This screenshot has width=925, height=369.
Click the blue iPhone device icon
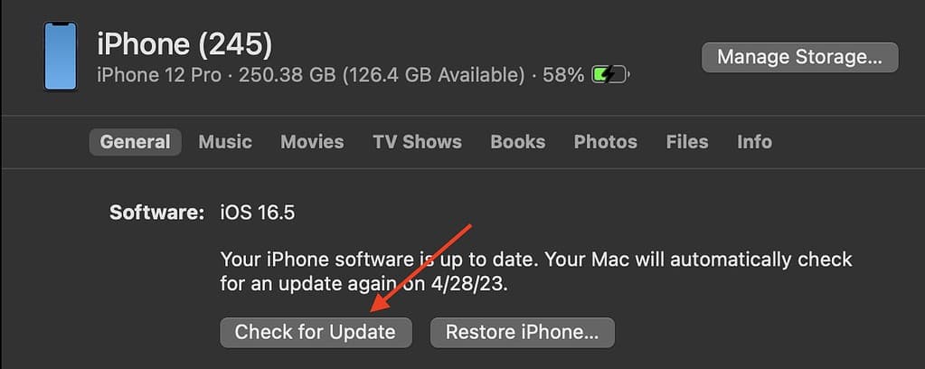click(x=61, y=56)
